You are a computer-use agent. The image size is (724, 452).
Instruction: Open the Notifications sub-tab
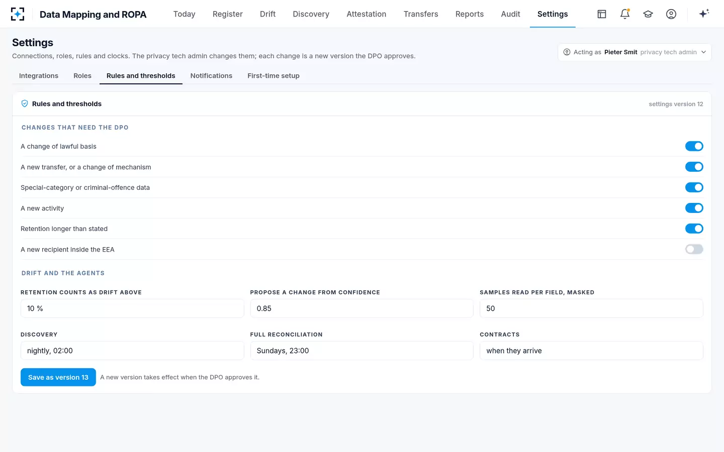pyautogui.click(x=211, y=76)
